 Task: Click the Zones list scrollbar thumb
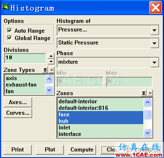[147, 114]
